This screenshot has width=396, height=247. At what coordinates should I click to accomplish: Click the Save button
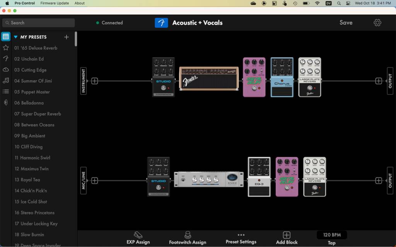(x=346, y=23)
